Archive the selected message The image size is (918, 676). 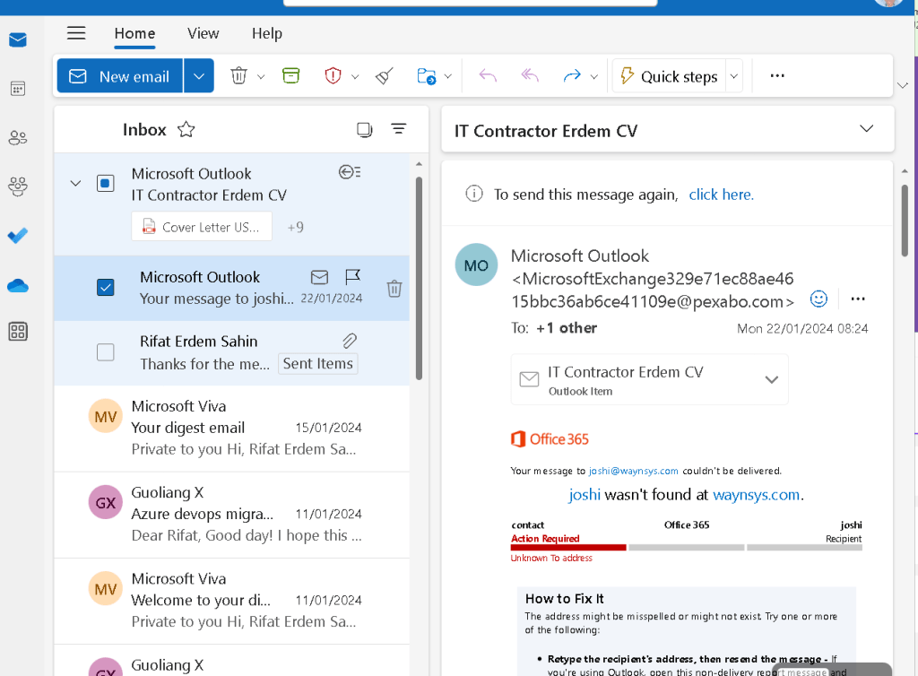click(x=291, y=75)
